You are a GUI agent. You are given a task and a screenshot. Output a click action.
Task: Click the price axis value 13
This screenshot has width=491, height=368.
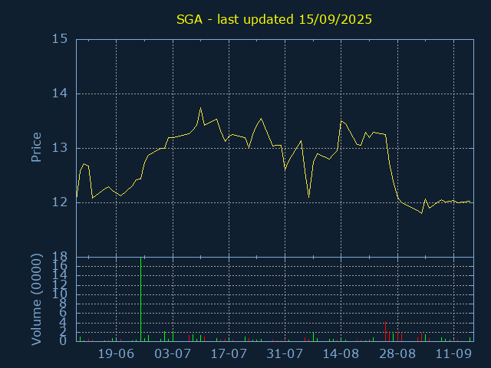pyautogui.click(x=60, y=148)
